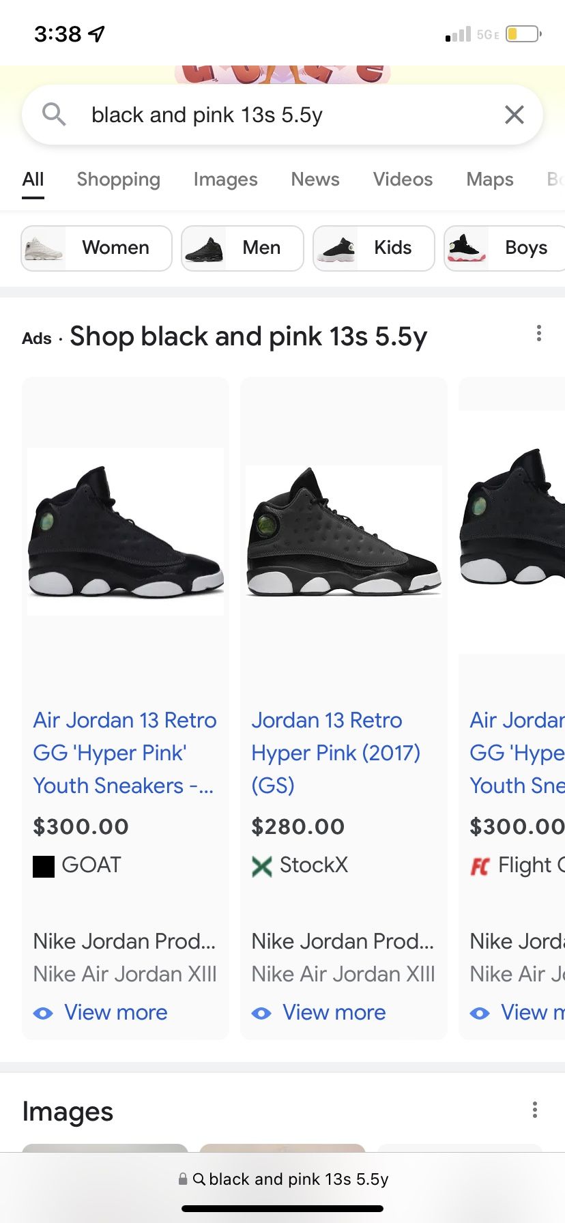
Task: Switch to the Images tab
Action: click(x=225, y=179)
